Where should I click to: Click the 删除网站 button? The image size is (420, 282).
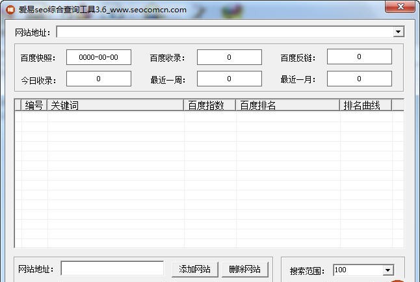pyautogui.click(x=245, y=269)
